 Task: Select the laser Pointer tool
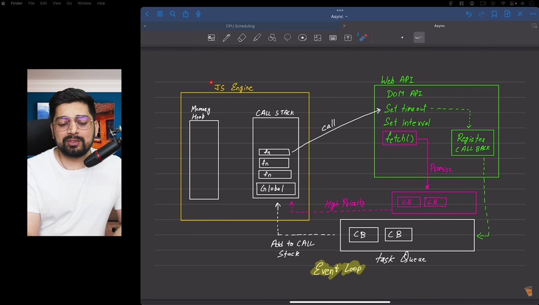(x=362, y=38)
